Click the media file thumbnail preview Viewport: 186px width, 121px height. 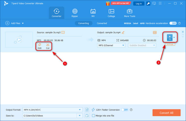point(19,39)
